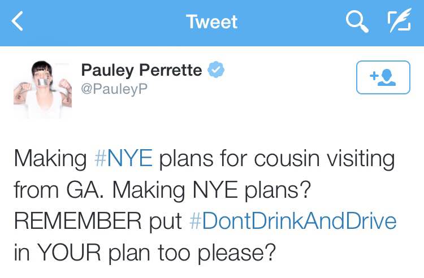
Task: Tap the Tweet title in the header
Action: (212, 21)
